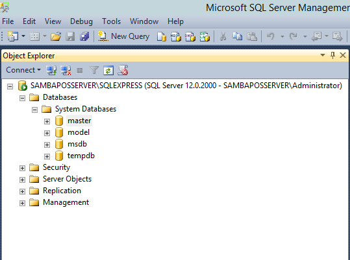Click the Navigate Backward icon
The height and width of the screenshot is (260, 350).
tap(316, 36)
